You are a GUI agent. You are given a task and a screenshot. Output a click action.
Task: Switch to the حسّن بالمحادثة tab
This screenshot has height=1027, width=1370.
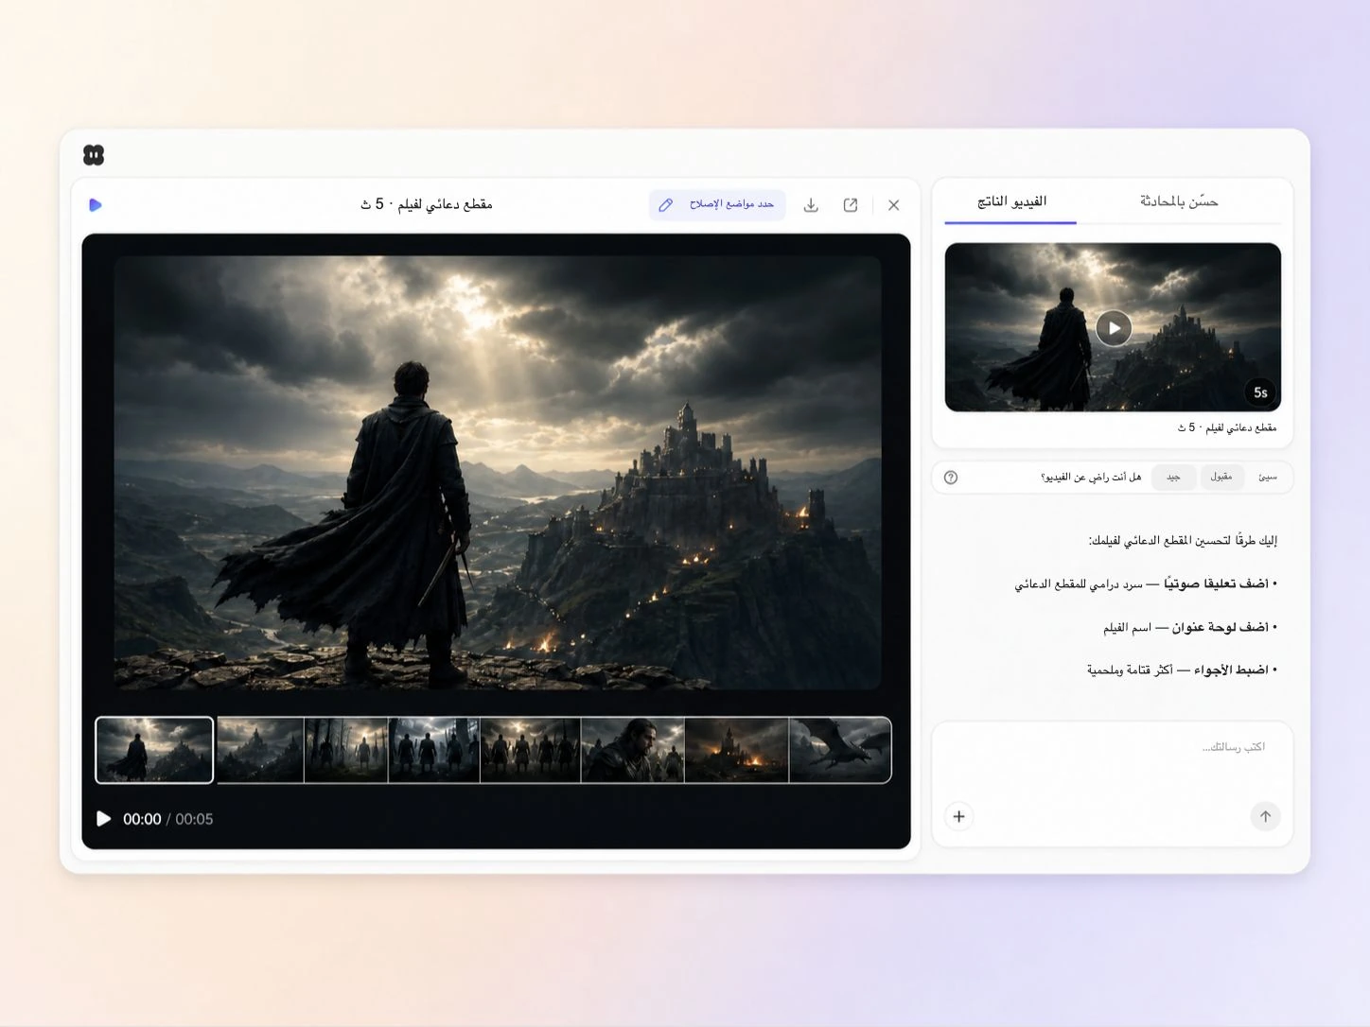click(x=1179, y=201)
